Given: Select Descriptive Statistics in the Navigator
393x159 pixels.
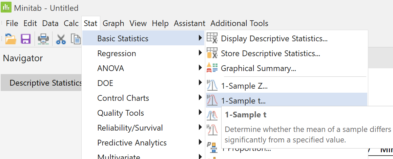Looking at the screenshot, I should [41, 83].
